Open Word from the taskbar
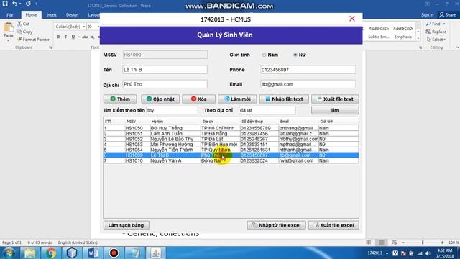The image size is (460, 259). pyautogui.click(x=93, y=253)
